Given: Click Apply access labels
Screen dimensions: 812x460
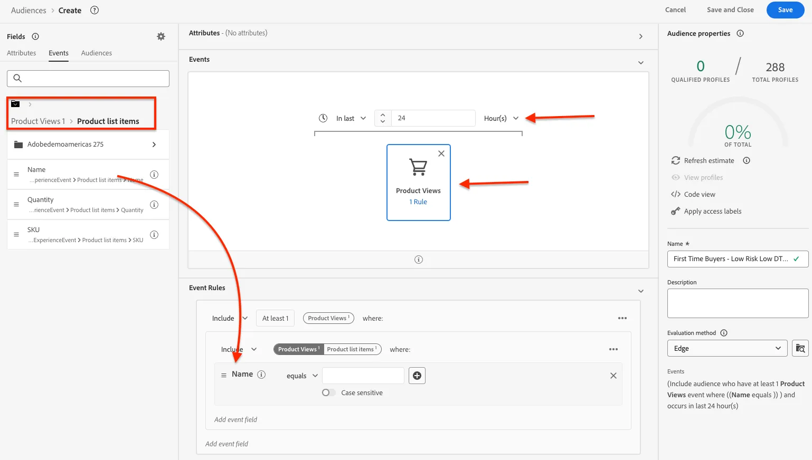Looking at the screenshot, I should (x=706, y=211).
